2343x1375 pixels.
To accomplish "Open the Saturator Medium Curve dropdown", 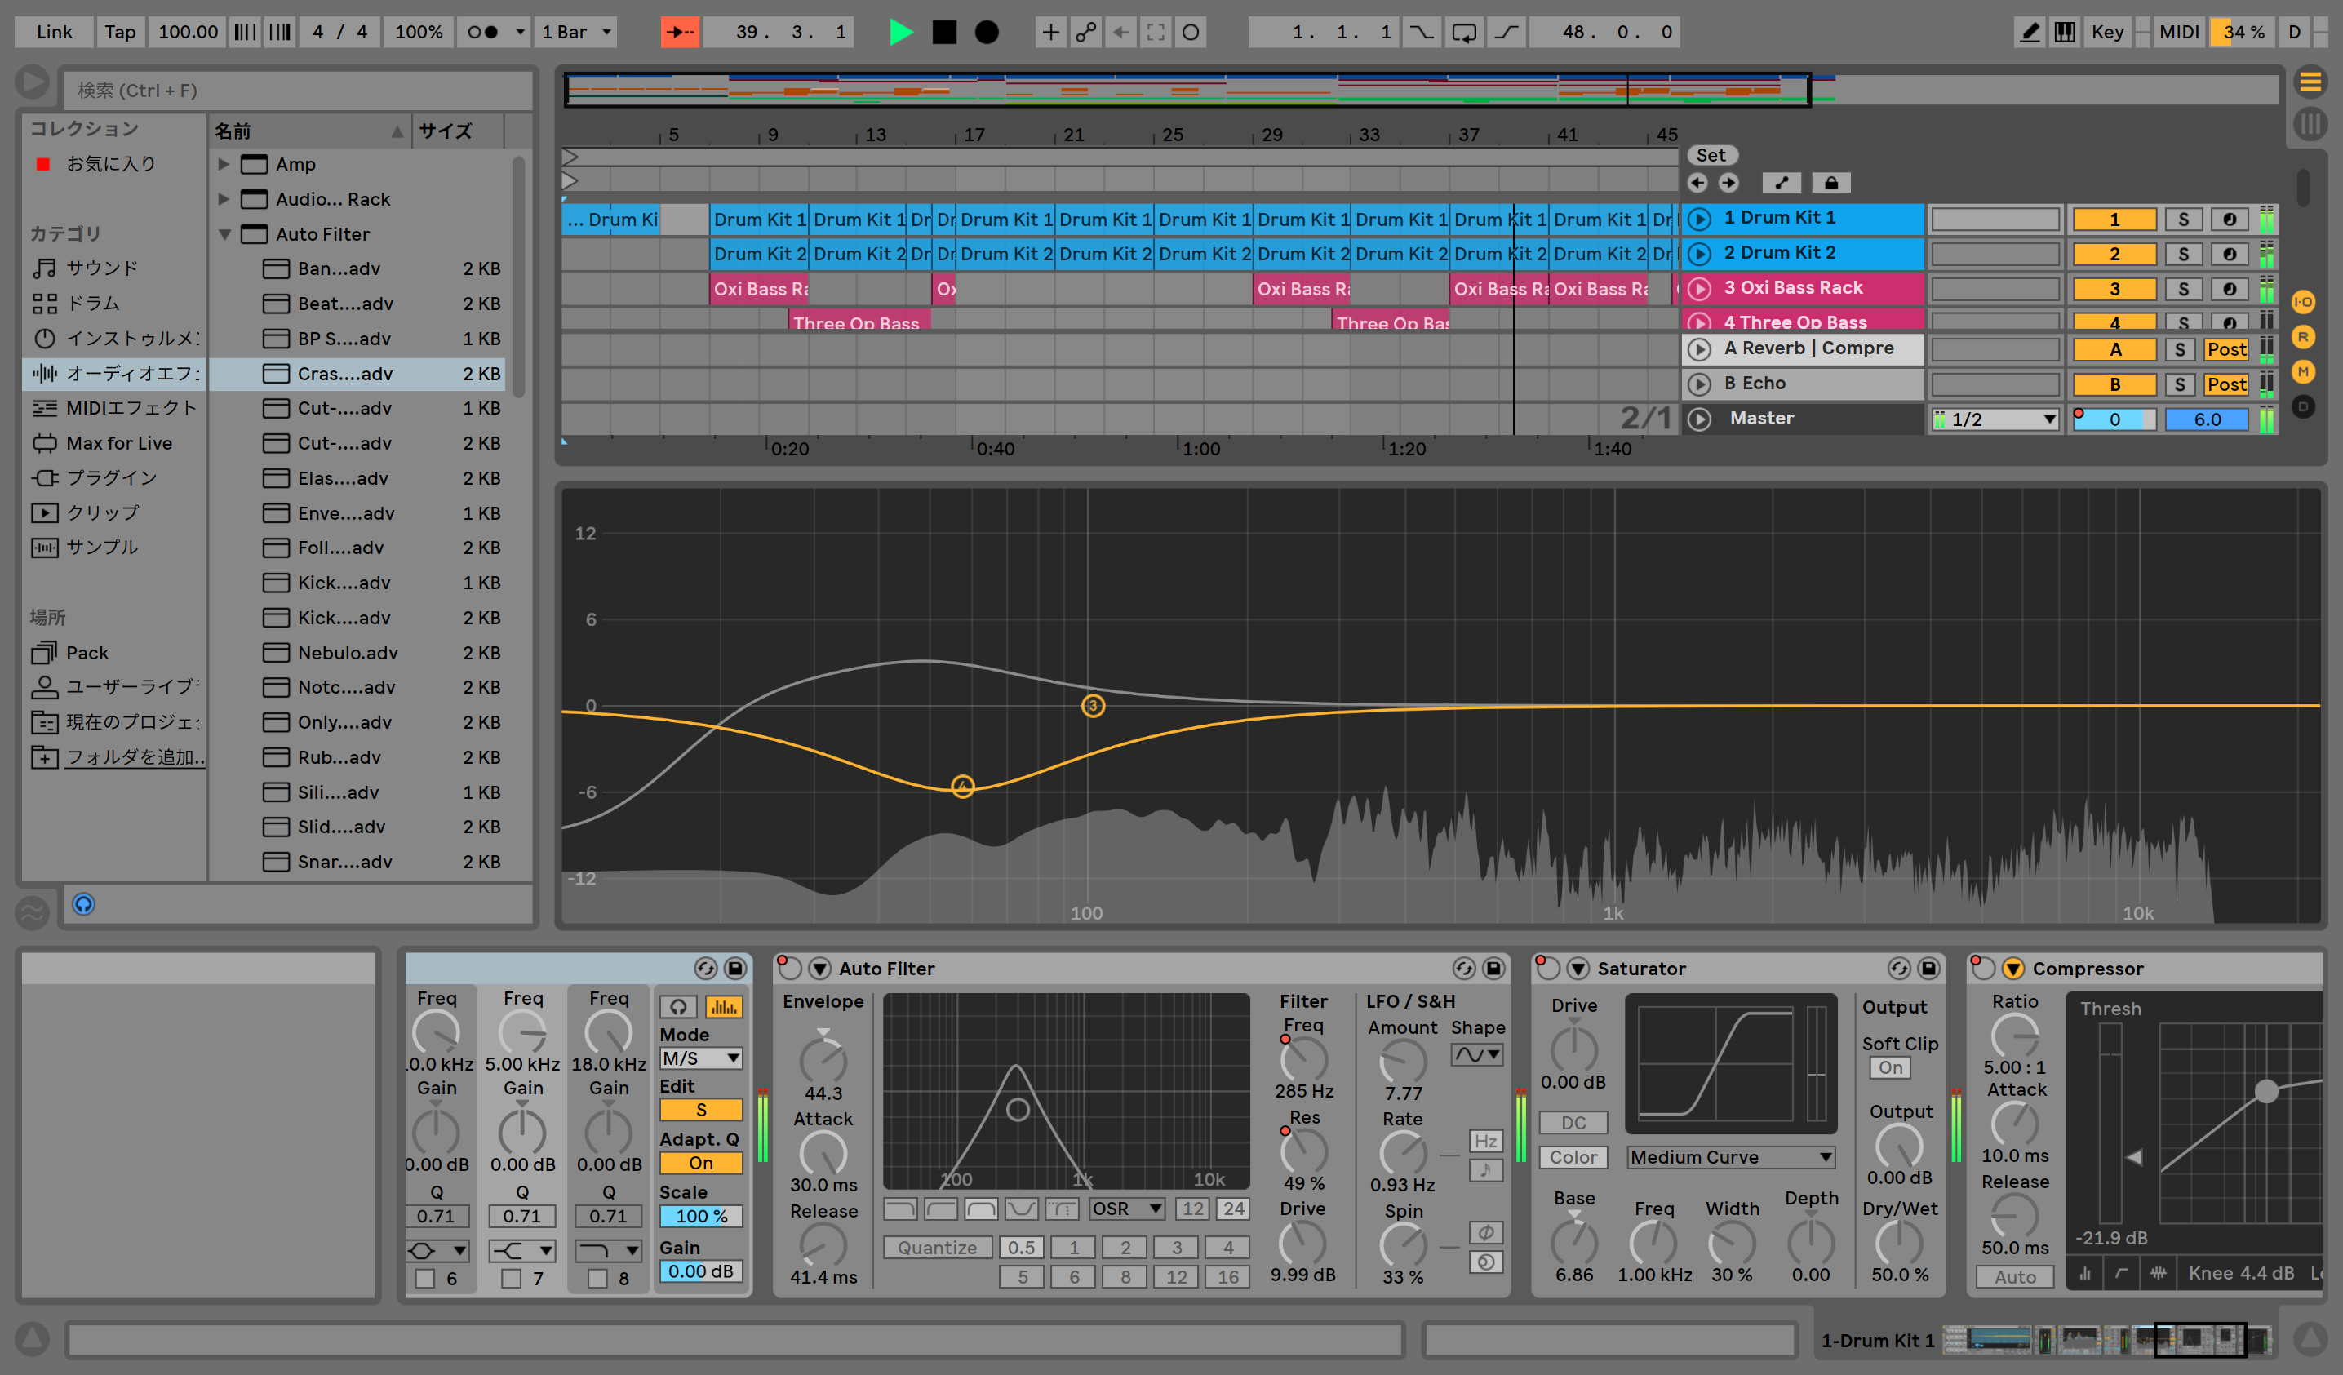I will (x=1731, y=1157).
